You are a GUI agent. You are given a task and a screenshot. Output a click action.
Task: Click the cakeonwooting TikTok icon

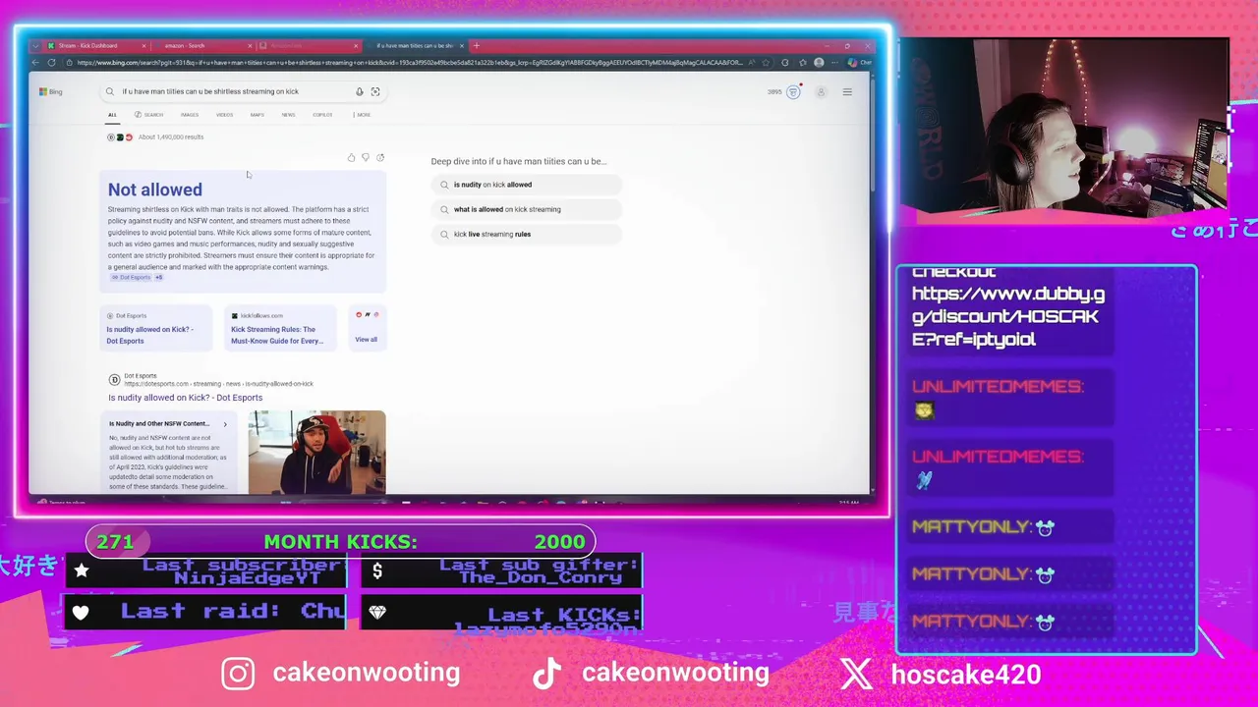[547, 674]
